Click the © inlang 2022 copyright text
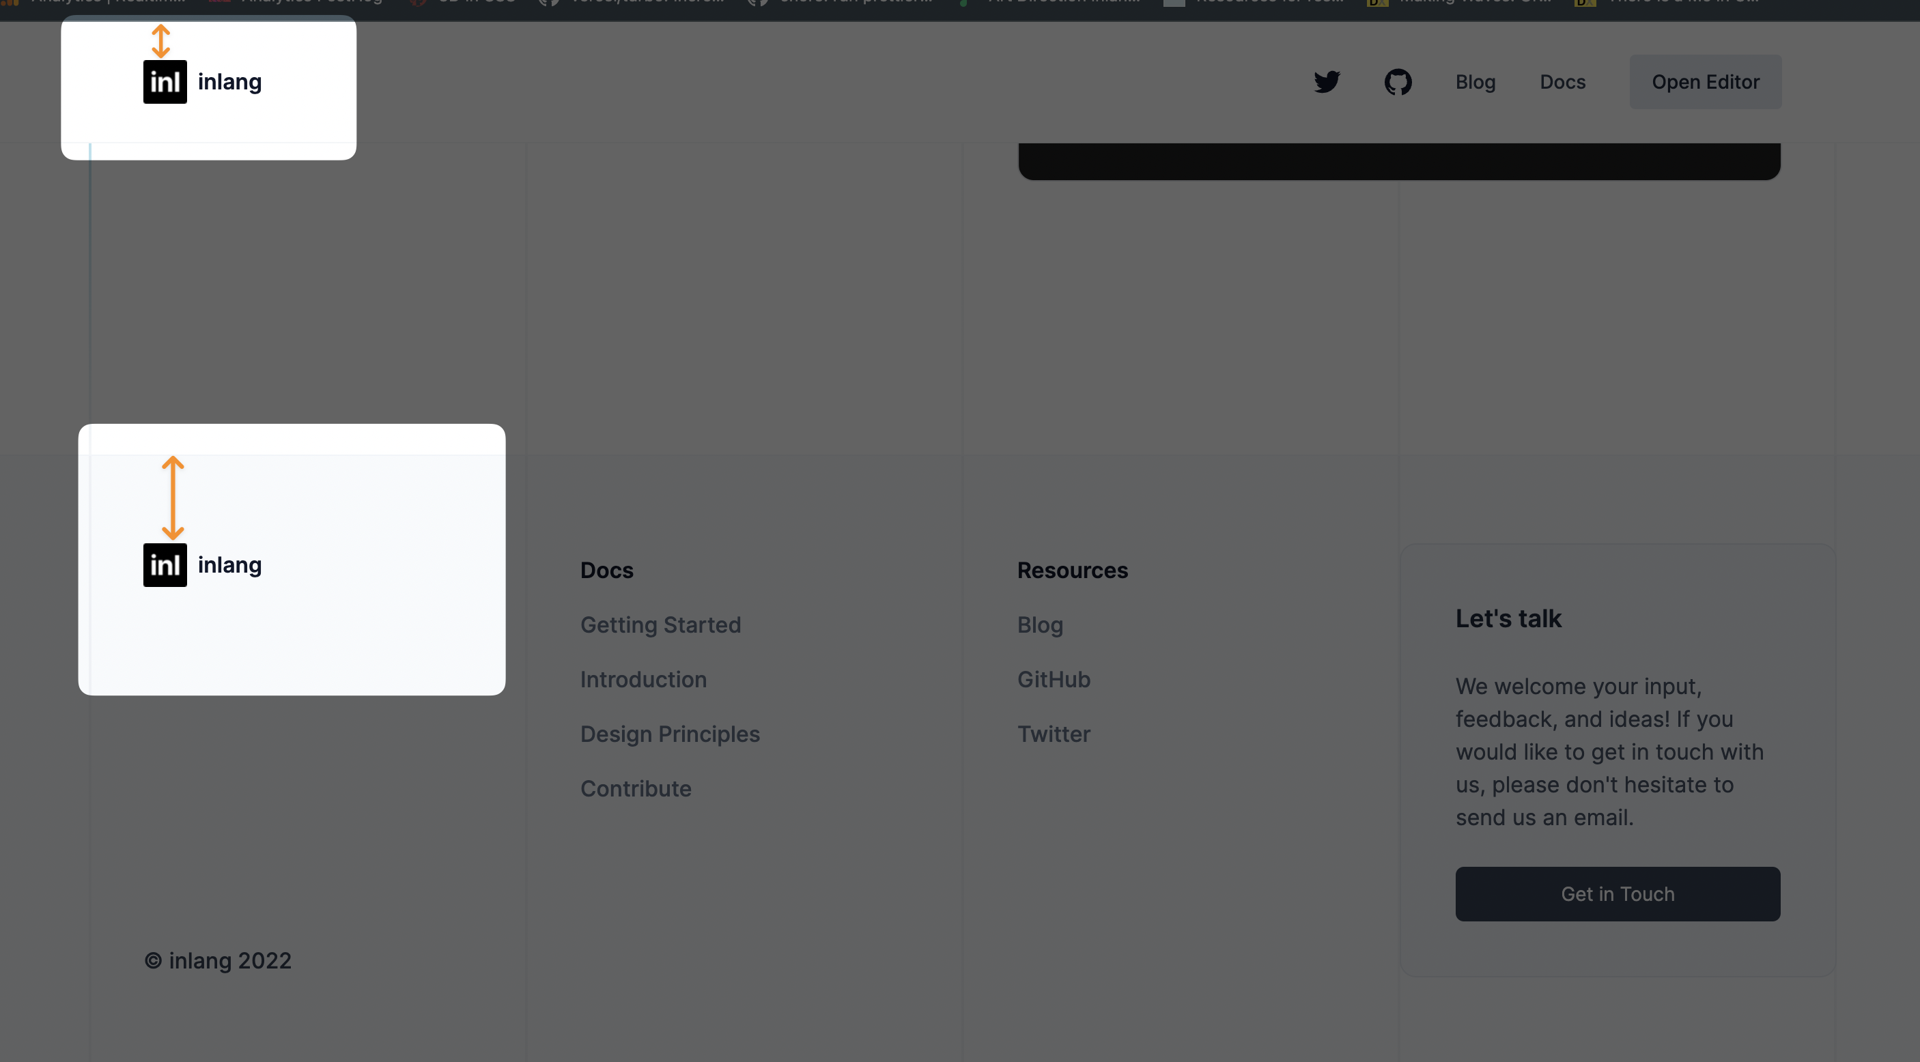 pyautogui.click(x=218, y=960)
